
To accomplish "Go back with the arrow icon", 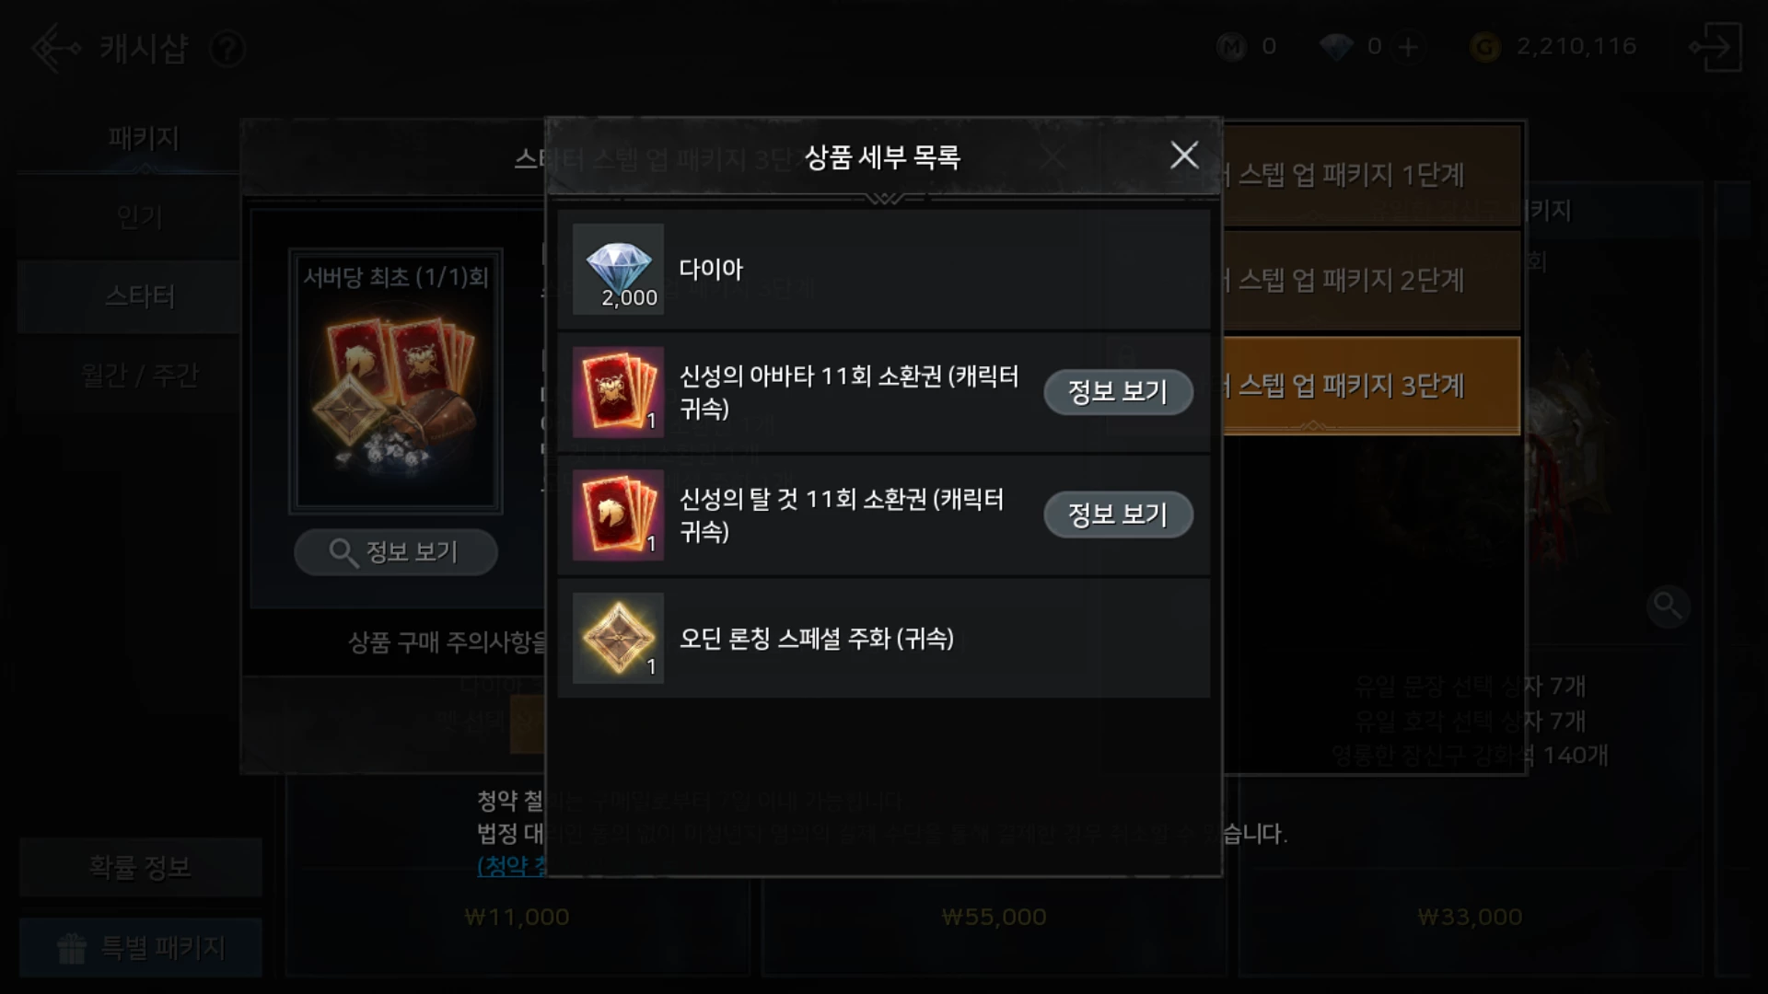I will coord(55,48).
